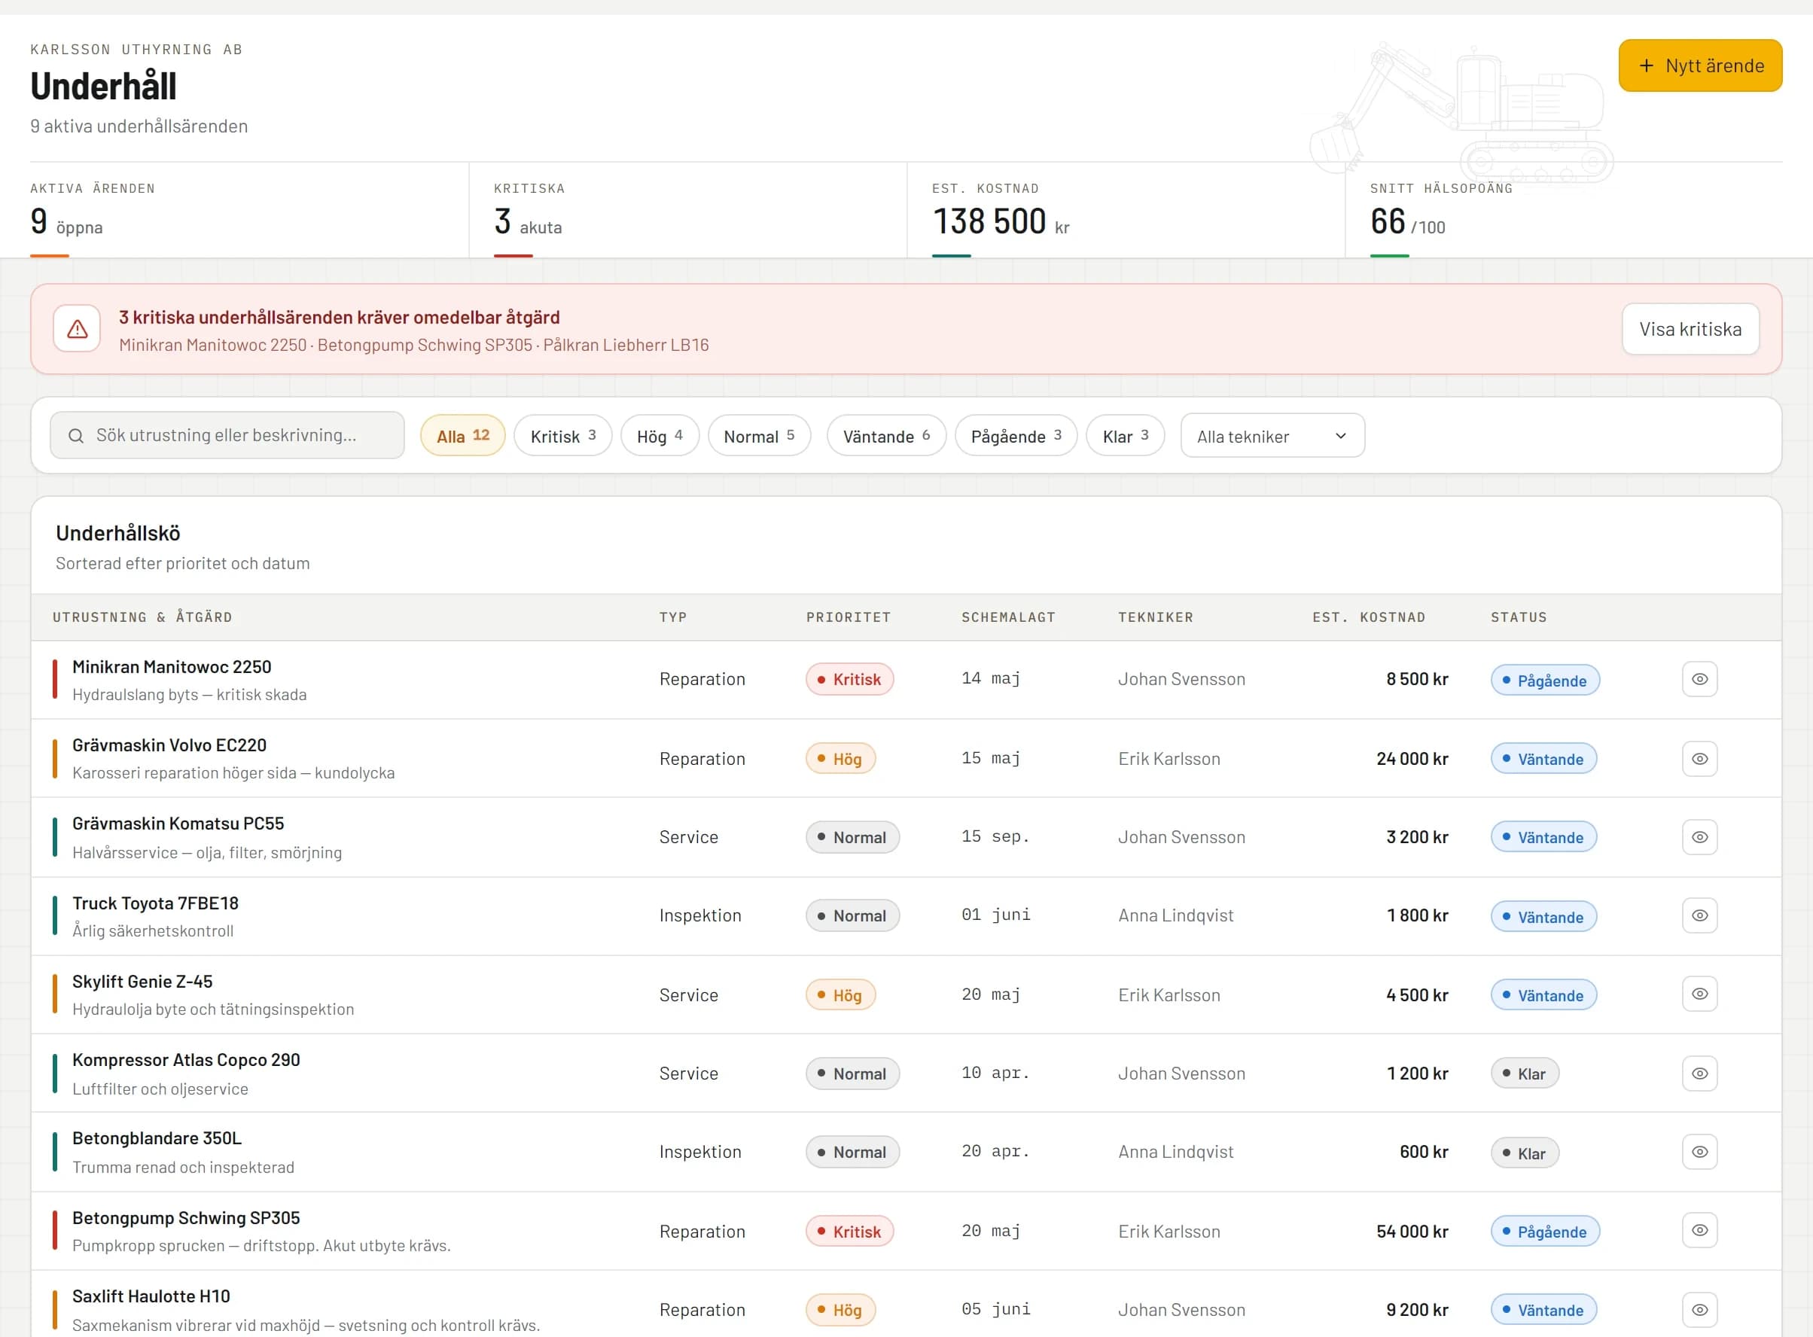1813x1337 pixels.
Task: Open eye icon for Grävmaskin Komatsu PC55
Action: tap(1699, 837)
